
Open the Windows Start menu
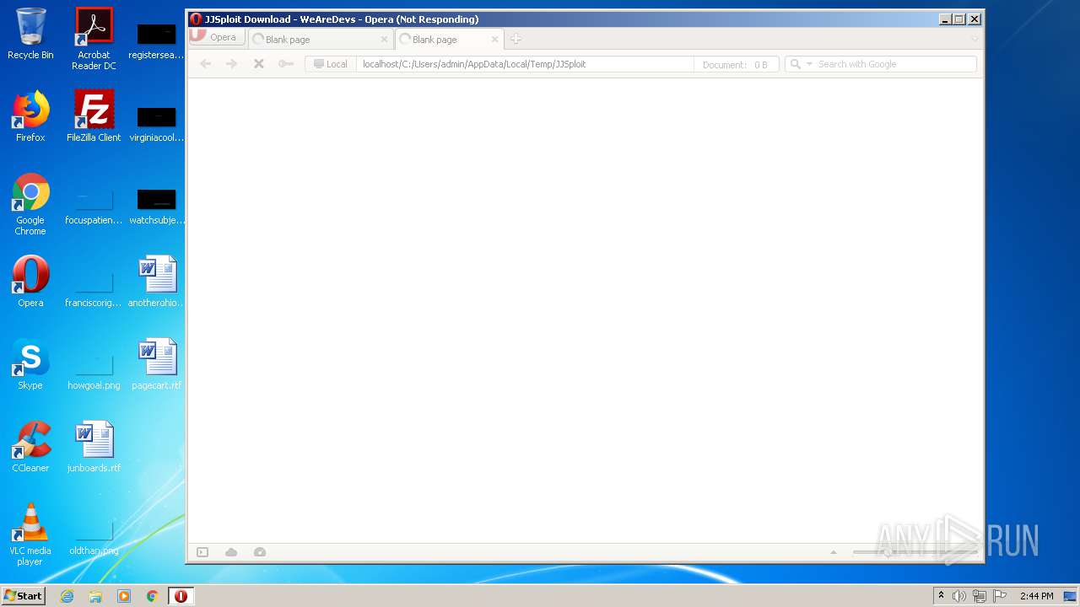coord(23,595)
